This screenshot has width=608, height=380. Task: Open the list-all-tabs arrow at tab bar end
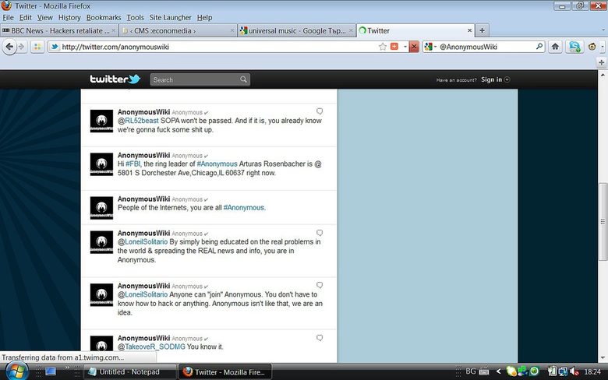click(x=603, y=30)
